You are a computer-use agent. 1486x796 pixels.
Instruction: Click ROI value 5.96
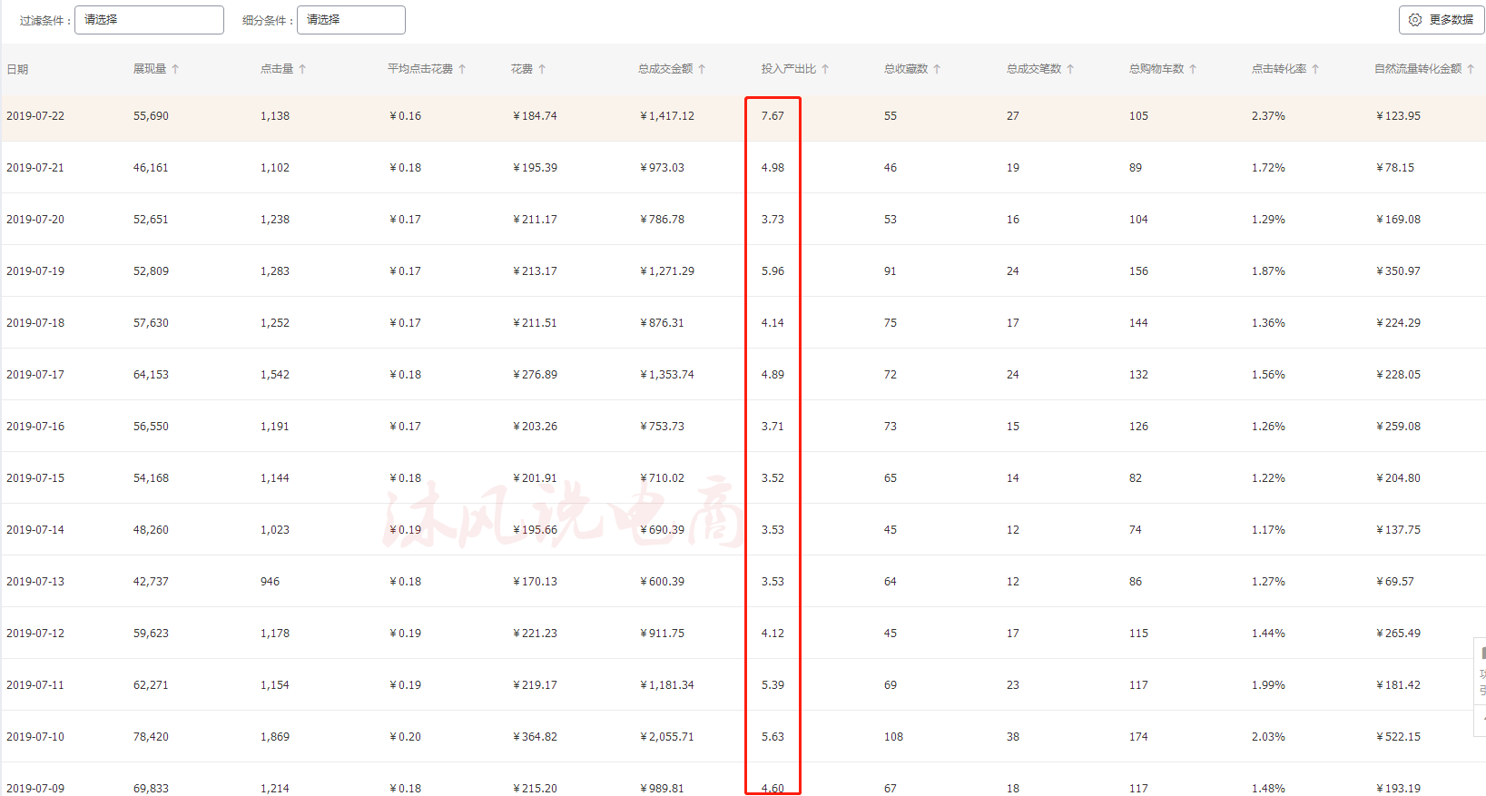773,271
